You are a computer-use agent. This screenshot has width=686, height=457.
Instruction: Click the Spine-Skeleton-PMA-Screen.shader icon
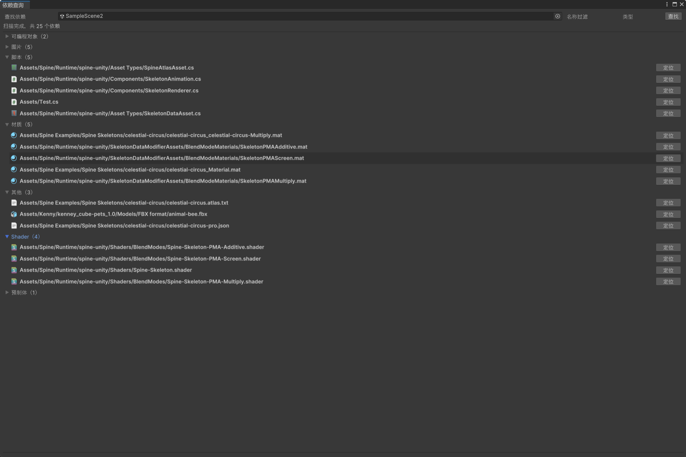(x=14, y=259)
